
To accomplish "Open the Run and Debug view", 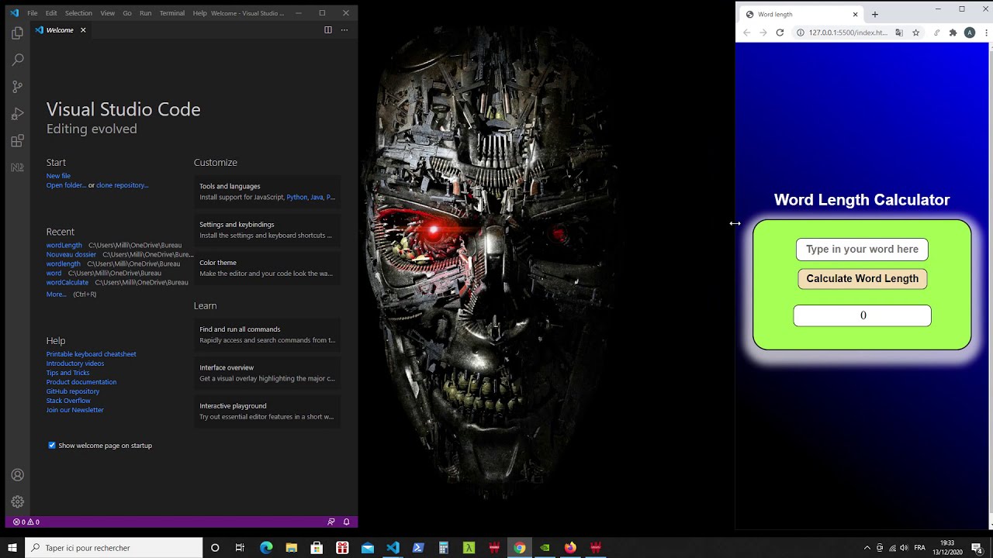I will [x=17, y=114].
